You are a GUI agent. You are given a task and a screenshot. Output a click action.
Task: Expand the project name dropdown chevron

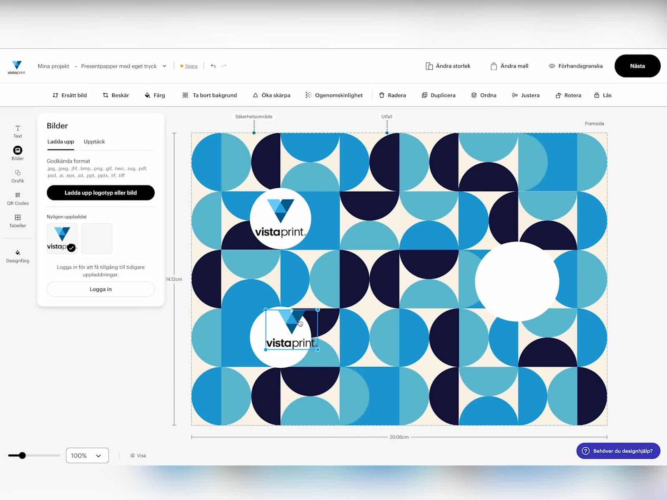[164, 66]
